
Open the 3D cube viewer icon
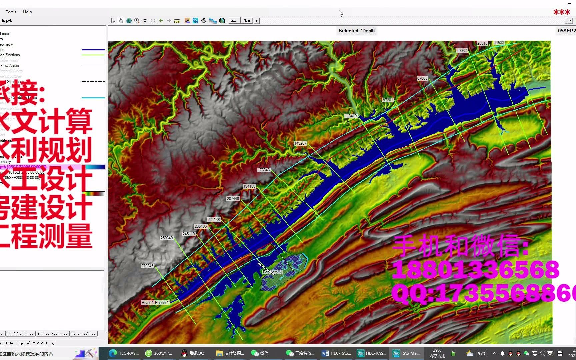222,21
